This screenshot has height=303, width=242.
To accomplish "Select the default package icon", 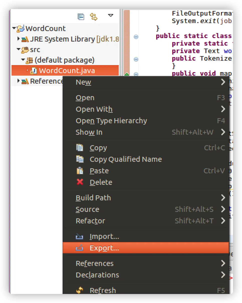I will pyautogui.click(x=30, y=60).
